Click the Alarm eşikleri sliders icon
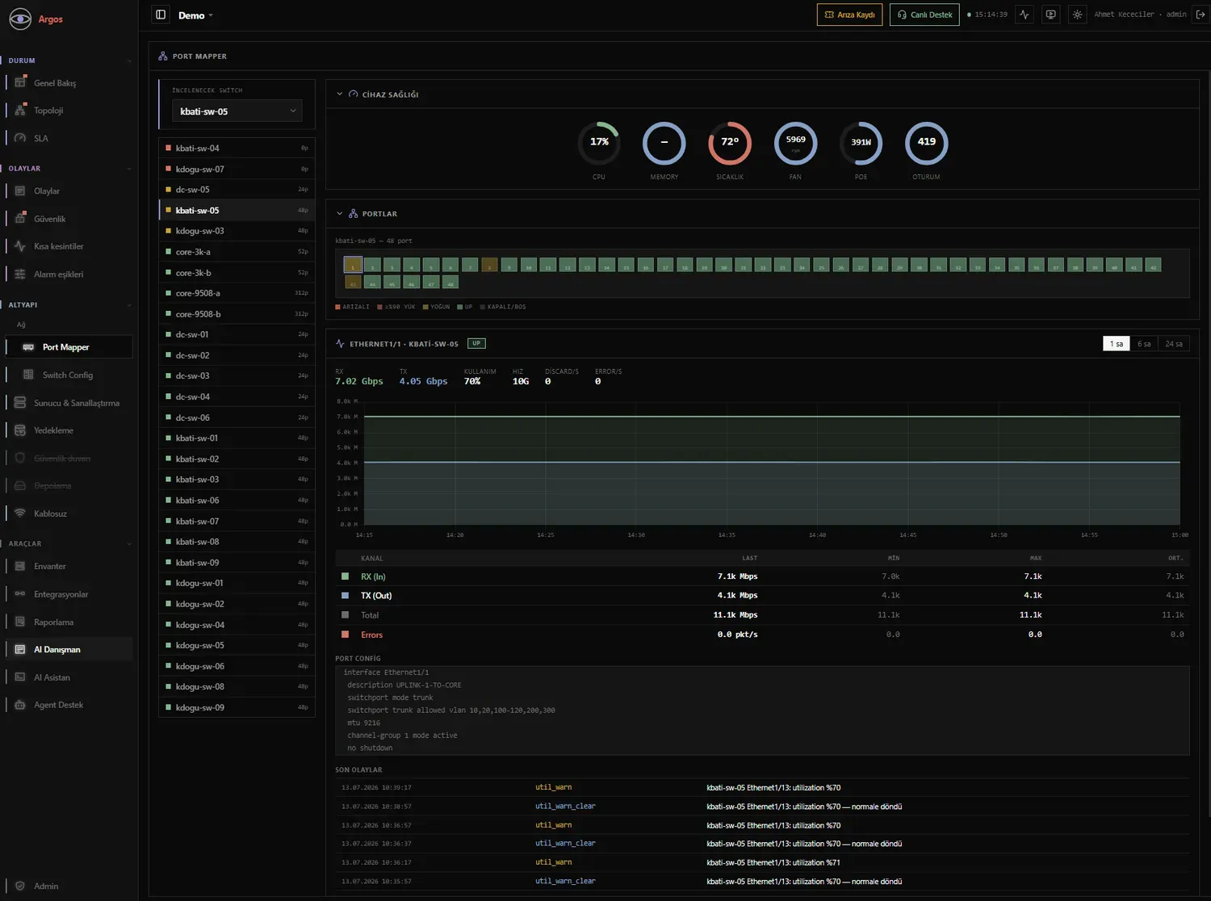 [20, 274]
